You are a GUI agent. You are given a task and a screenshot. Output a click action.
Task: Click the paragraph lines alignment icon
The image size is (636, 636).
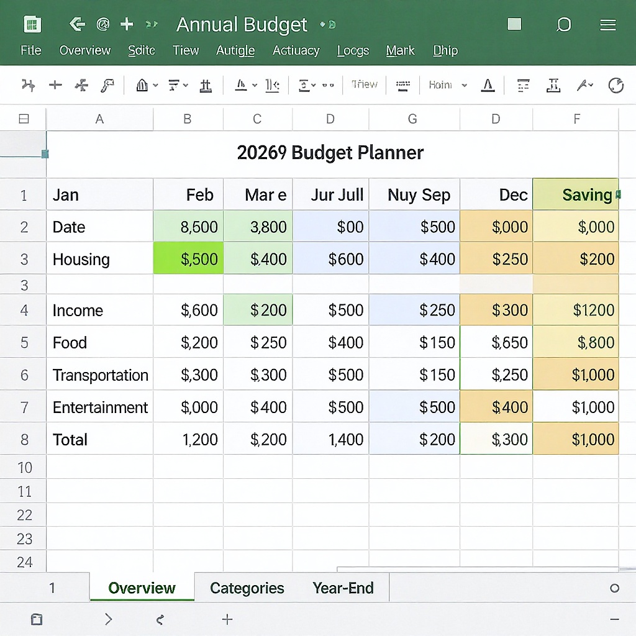pos(523,85)
